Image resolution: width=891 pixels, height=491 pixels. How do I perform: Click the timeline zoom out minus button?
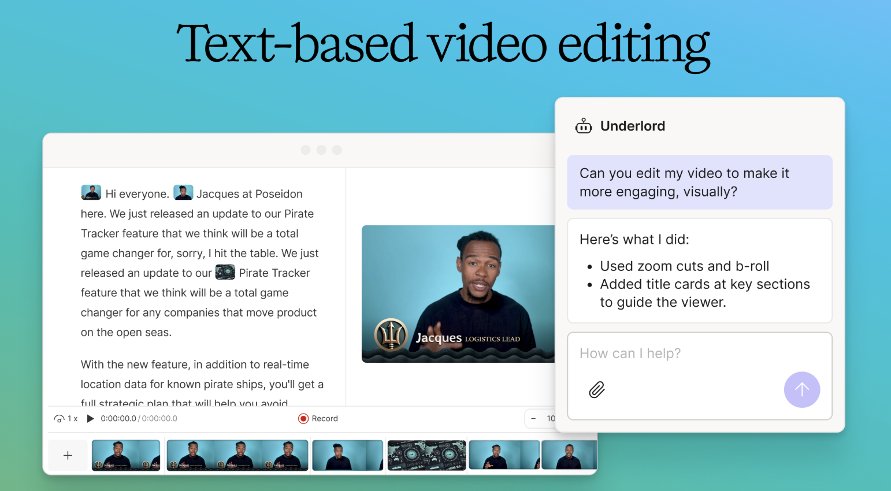click(x=533, y=419)
